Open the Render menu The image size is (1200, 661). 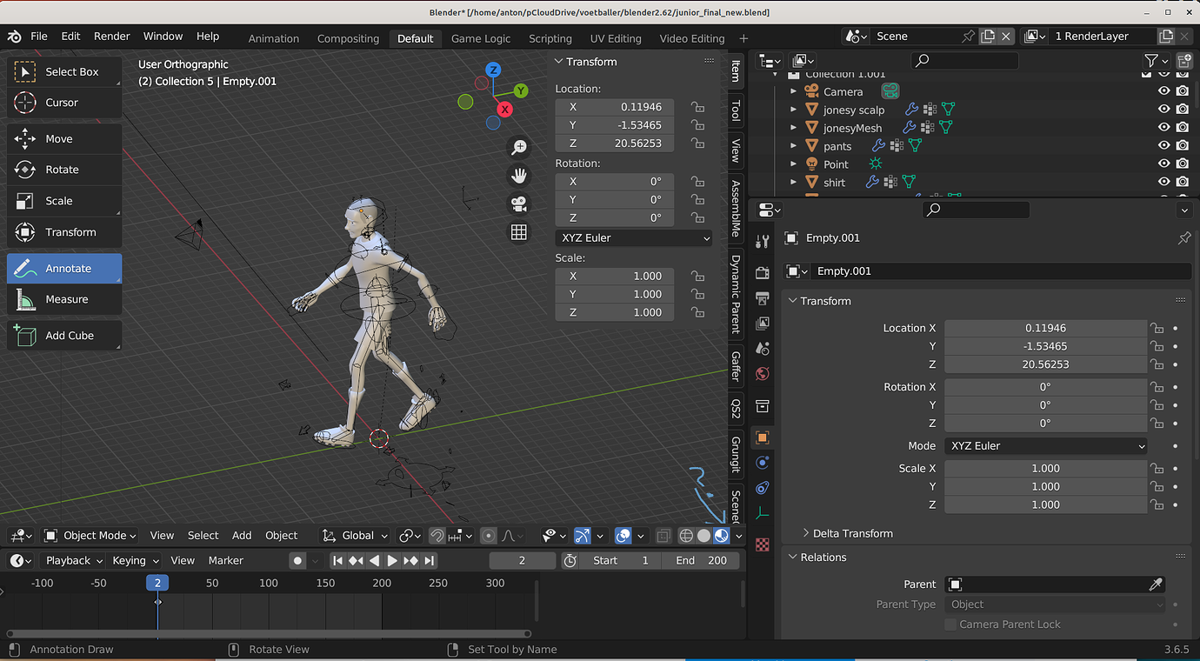pyautogui.click(x=112, y=37)
